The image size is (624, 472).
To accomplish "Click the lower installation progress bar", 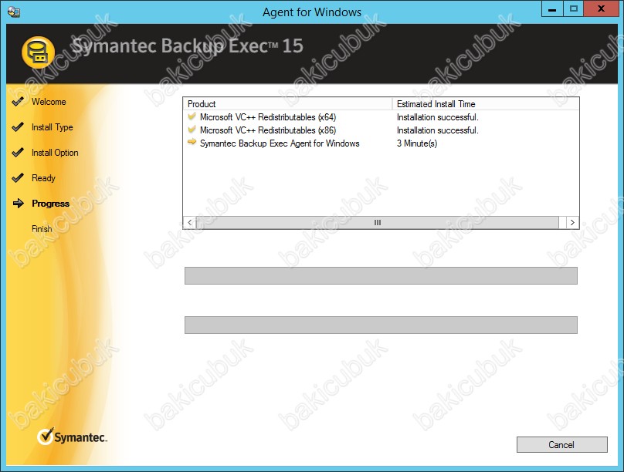I will point(381,325).
